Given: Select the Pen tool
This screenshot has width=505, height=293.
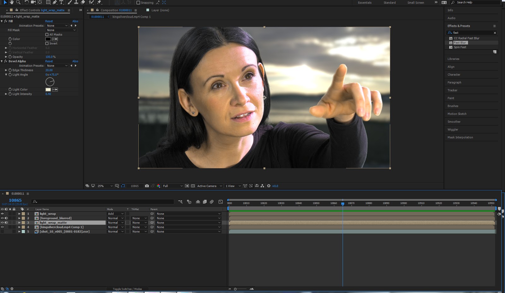Looking at the screenshot, I should click(55, 3).
